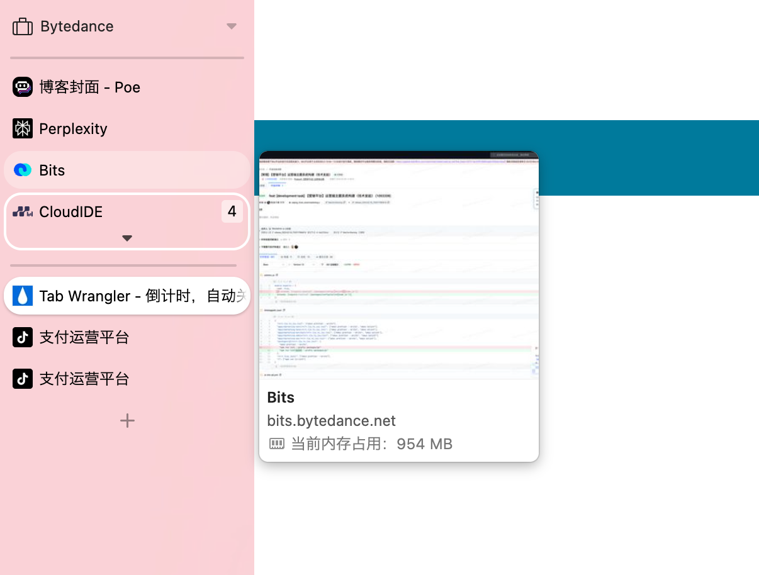The height and width of the screenshot is (575, 759).
Task: Open the CloudIDE tab group
Action: (127, 221)
